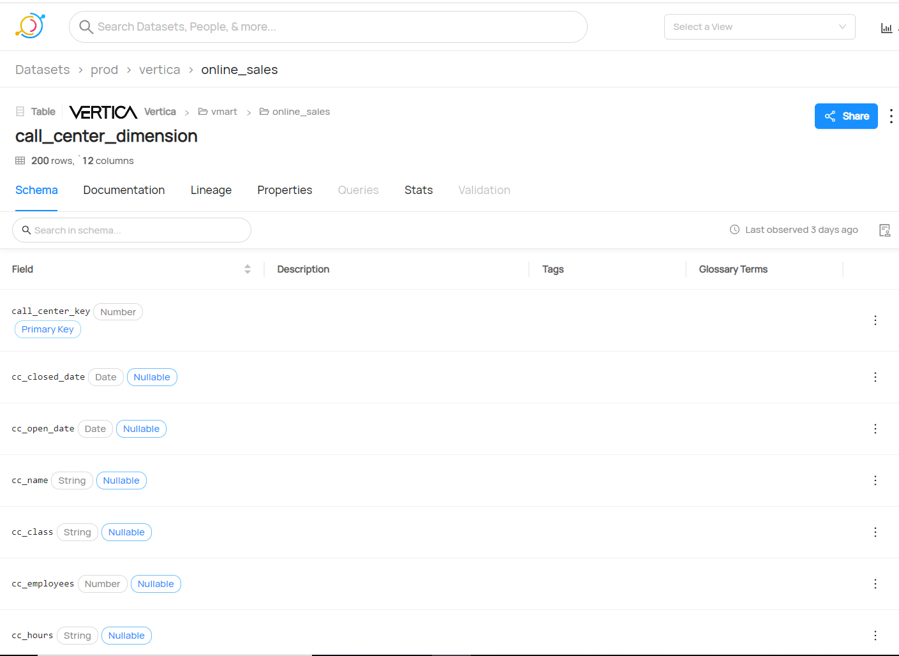Click the Last observed clock icon

click(734, 230)
